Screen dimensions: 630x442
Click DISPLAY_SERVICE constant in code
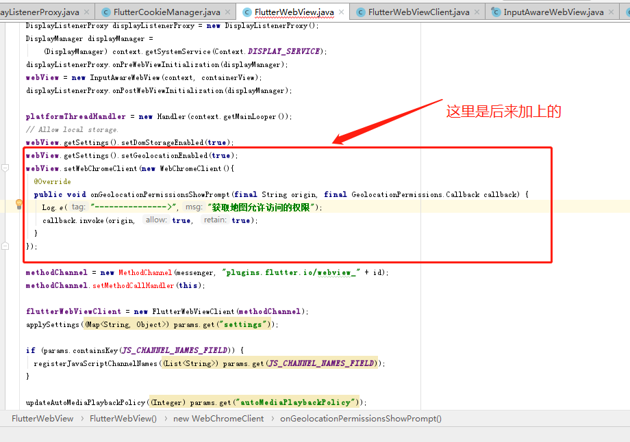pos(283,51)
